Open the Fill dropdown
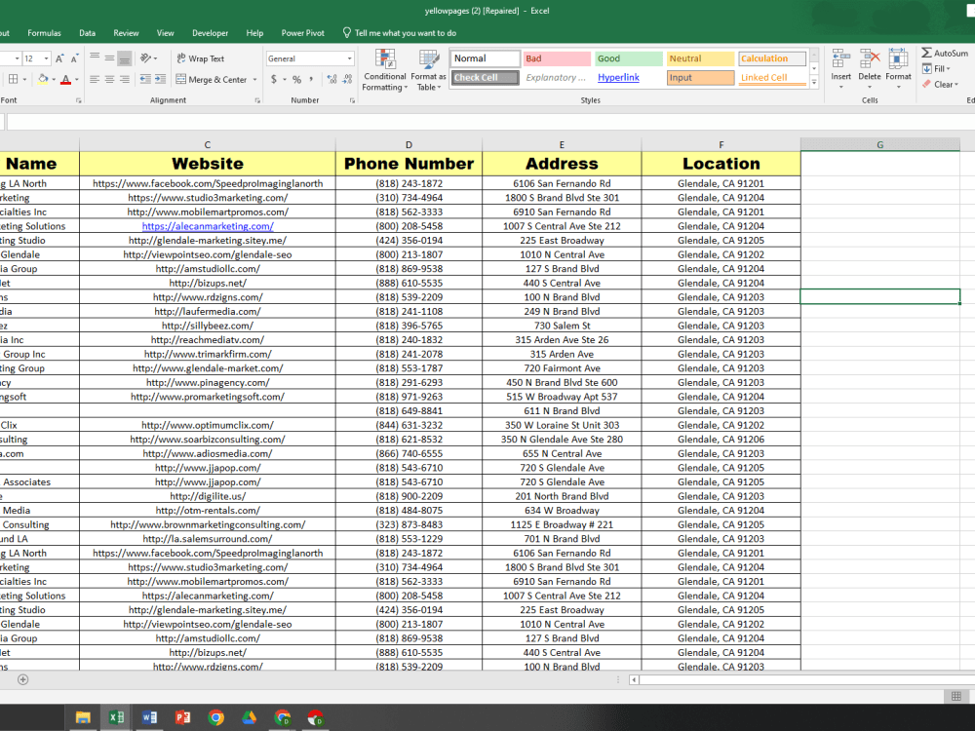975x731 pixels. pyautogui.click(x=936, y=68)
